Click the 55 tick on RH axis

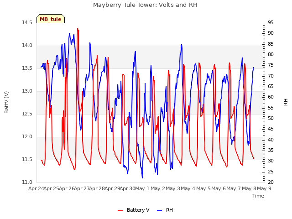[271, 108]
